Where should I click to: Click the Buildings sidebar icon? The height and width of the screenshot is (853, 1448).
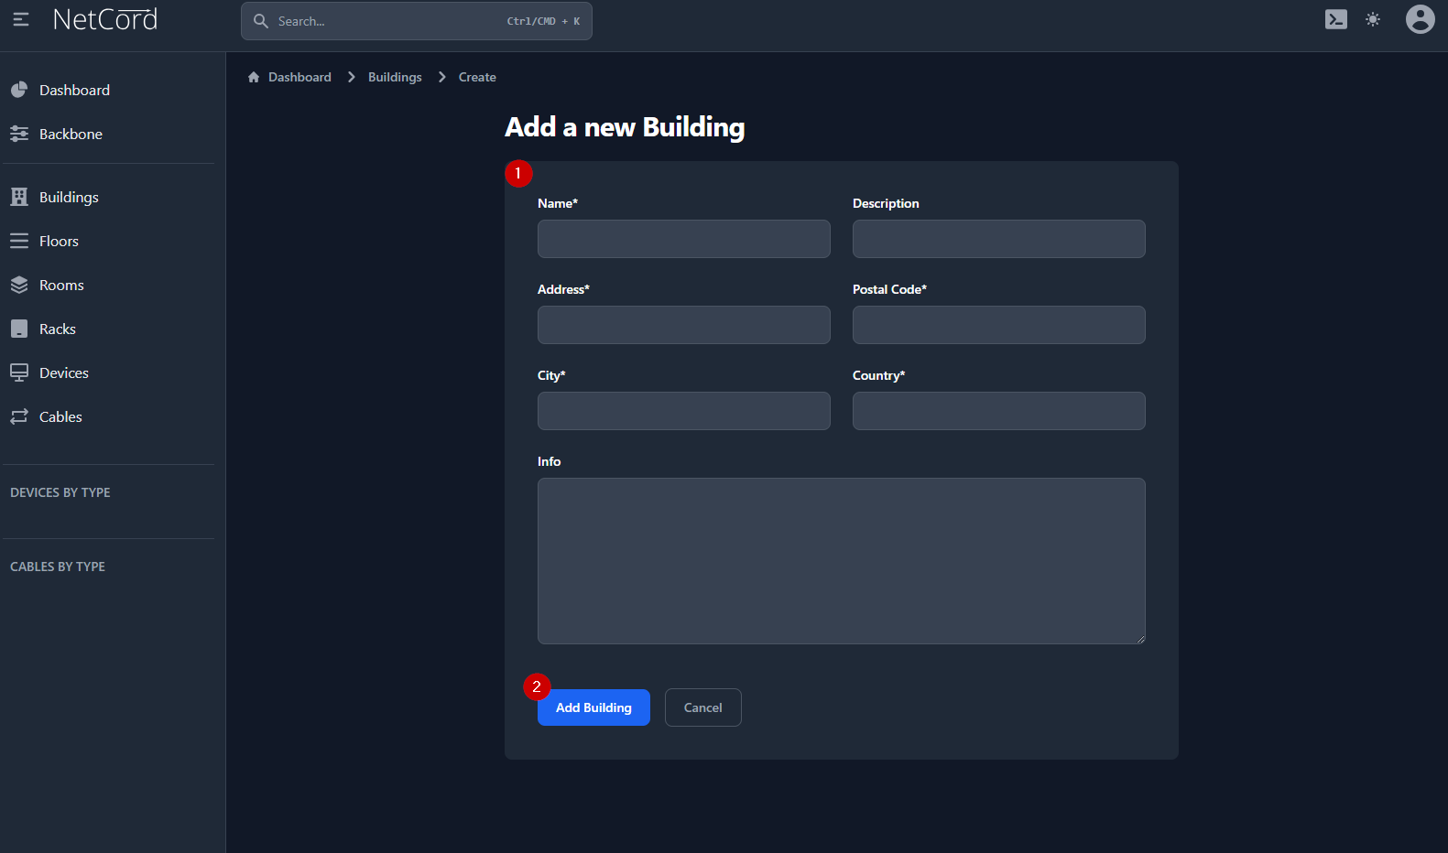19,197
